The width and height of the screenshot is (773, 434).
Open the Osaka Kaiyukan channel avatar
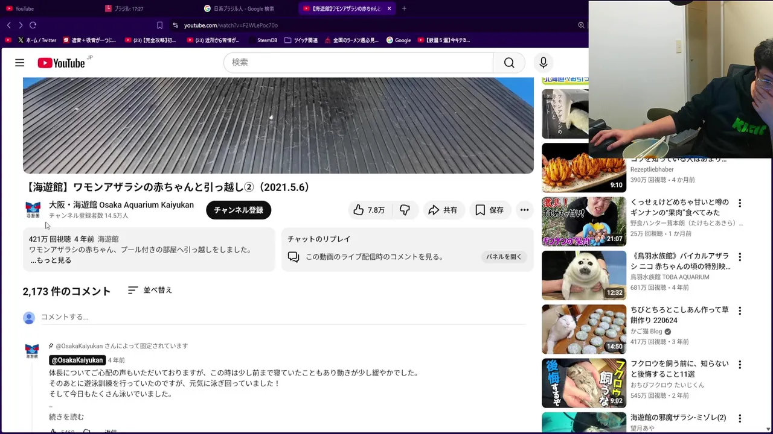click(x=33, y=210)
